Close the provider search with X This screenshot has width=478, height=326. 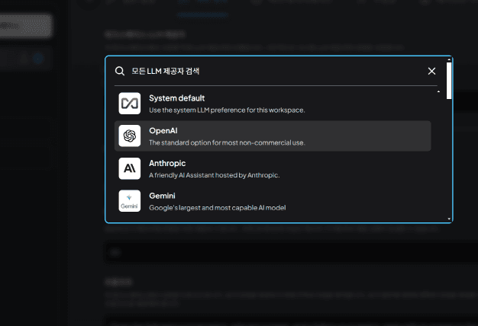431,71
